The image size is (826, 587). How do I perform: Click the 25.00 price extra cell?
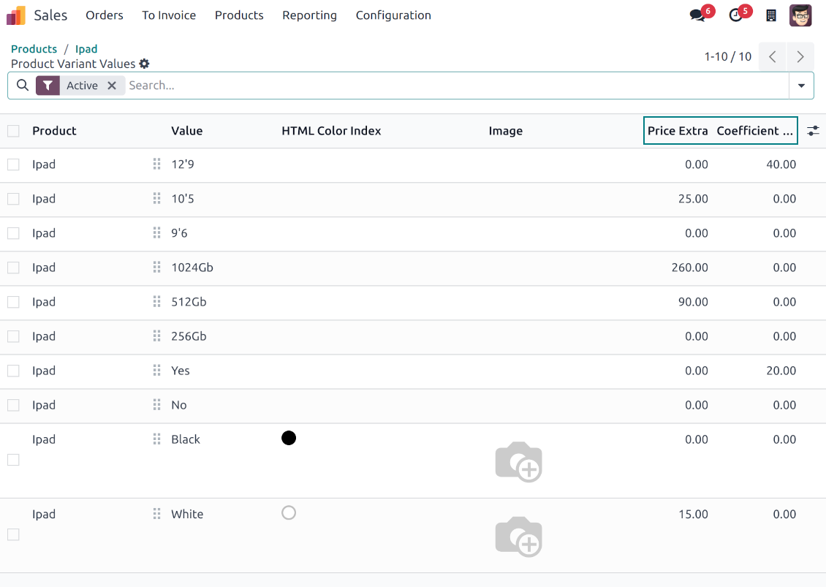[x=693, y=199]
